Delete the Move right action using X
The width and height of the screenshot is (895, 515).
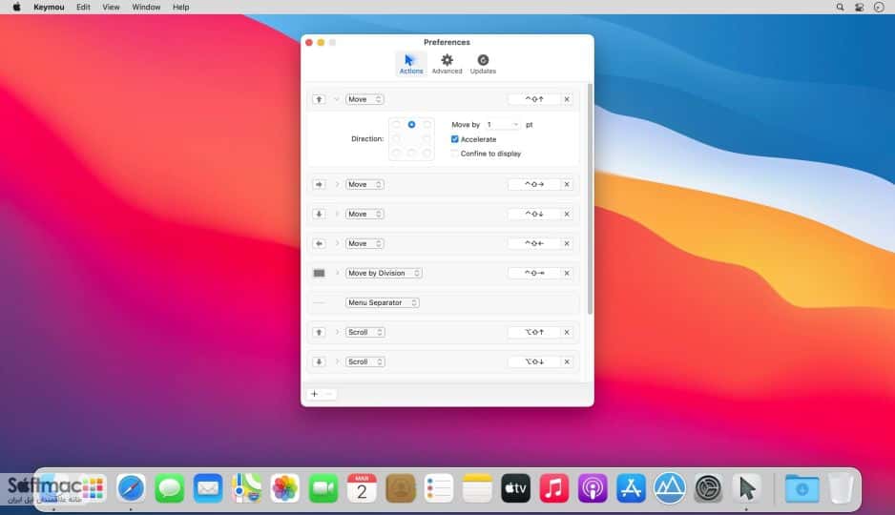(x=567, y=184)
